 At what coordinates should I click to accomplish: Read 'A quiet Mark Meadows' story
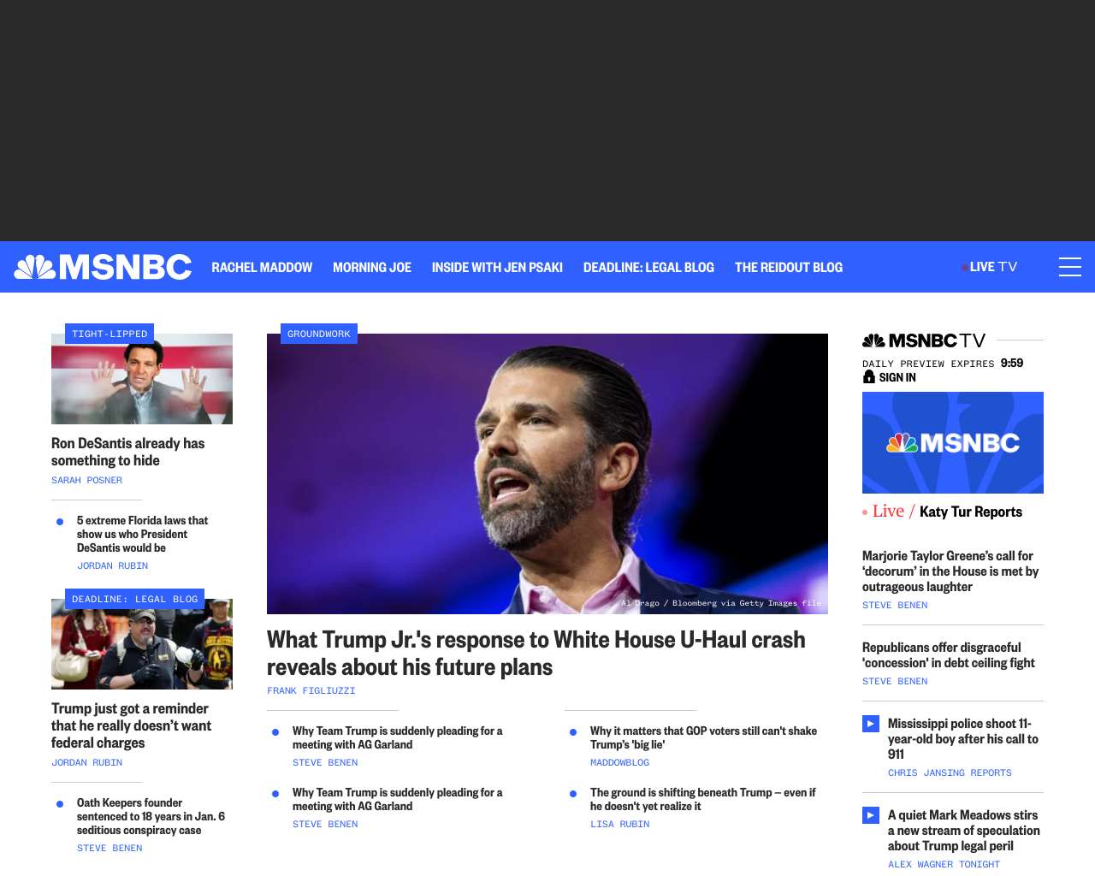click(964, 831)
